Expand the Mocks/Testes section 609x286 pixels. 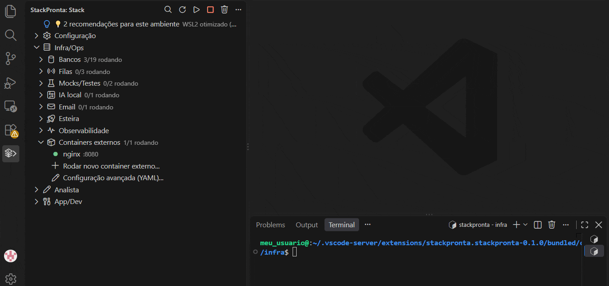pos(41,83)
